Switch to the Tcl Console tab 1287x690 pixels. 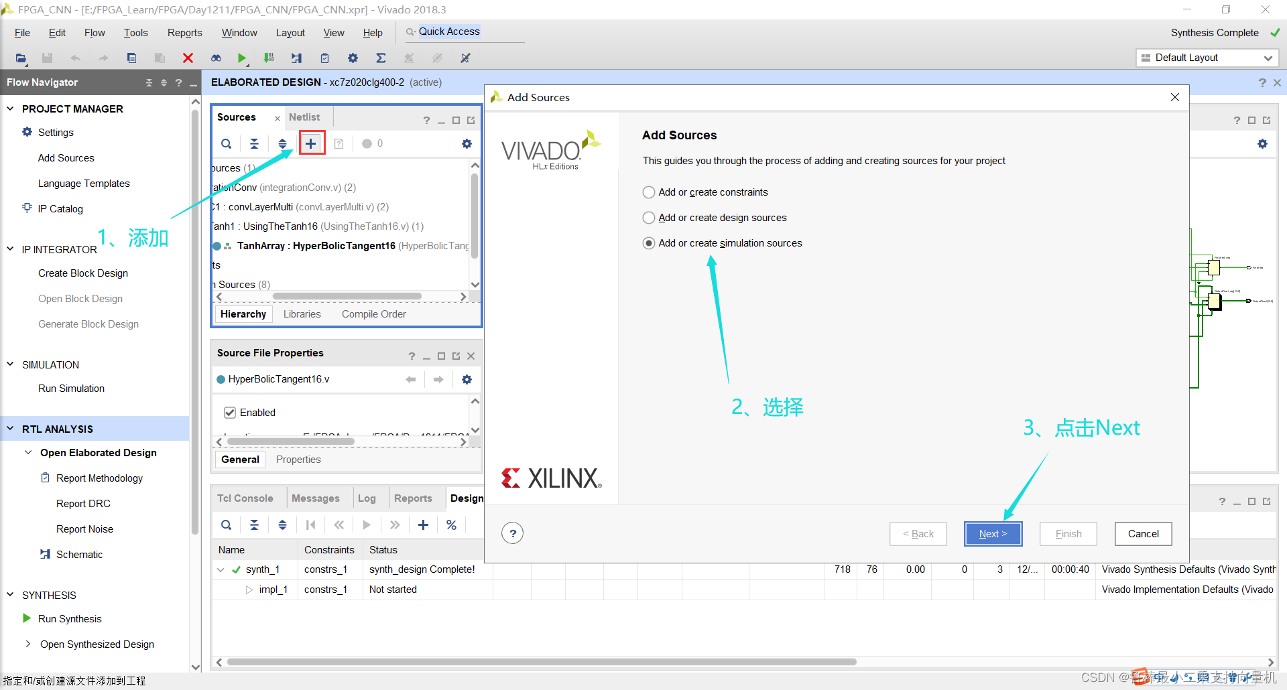pos(245,498)
